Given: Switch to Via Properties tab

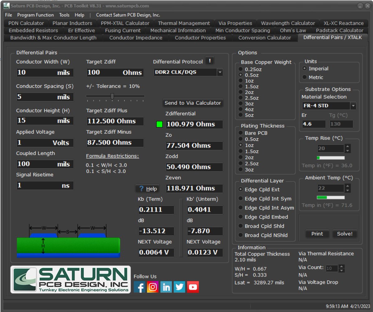Looking at the screenshot, I should [235, 23].
